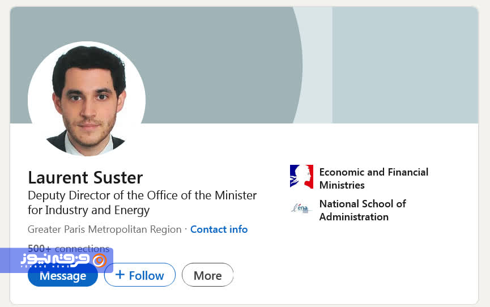490x307 pixels.
Task: Open the More actions dropdown
Action: [207, 275]
